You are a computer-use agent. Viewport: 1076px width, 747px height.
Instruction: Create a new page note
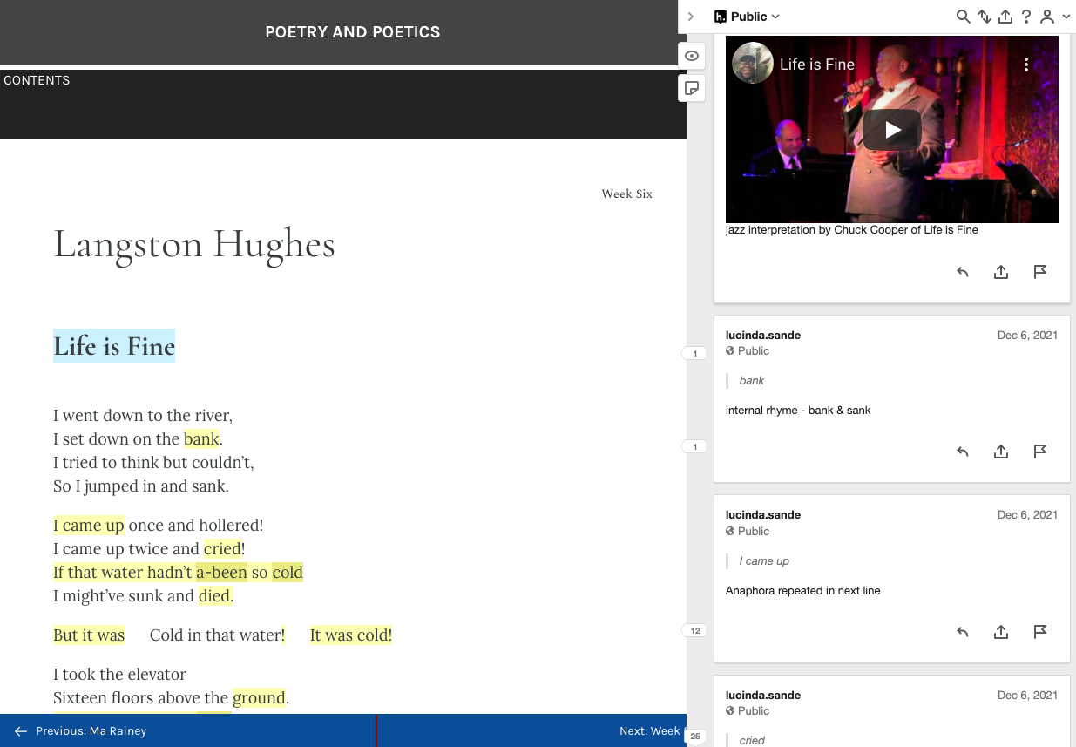coord(692,88)
